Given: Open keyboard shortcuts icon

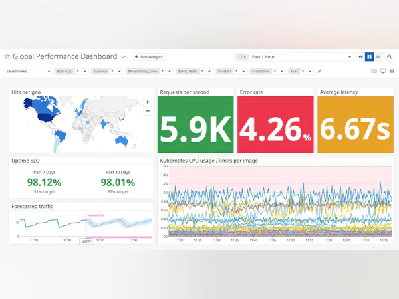Looking at the screenshot, I should [x=374, y=71].
